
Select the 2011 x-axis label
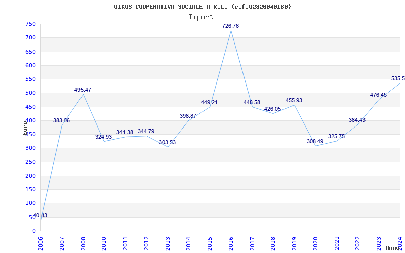pos(125,243)
